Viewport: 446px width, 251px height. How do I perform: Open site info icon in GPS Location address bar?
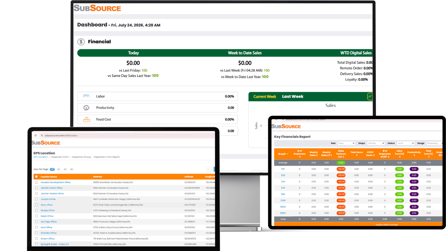(x=42, y=136)
